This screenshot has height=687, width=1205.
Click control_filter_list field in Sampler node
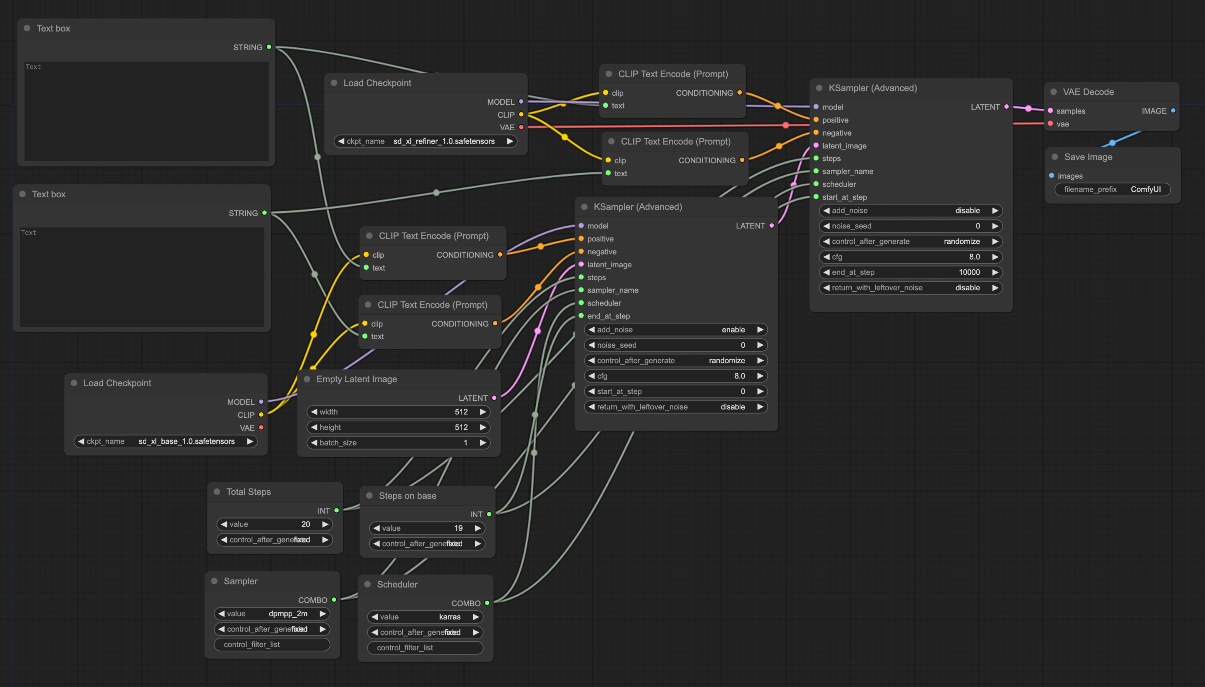[272, 645]
